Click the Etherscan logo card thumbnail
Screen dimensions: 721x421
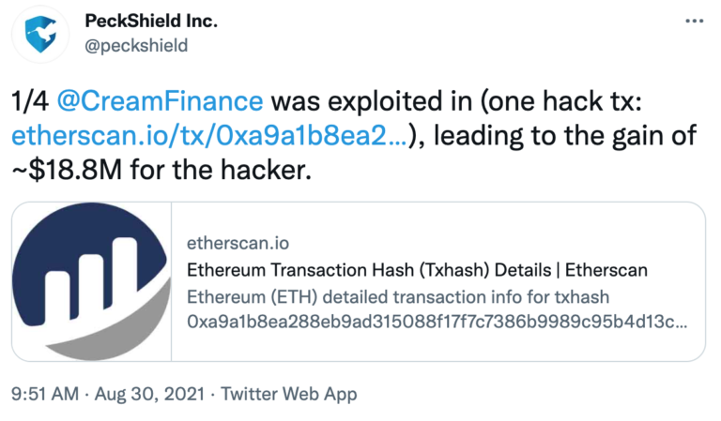91,281
